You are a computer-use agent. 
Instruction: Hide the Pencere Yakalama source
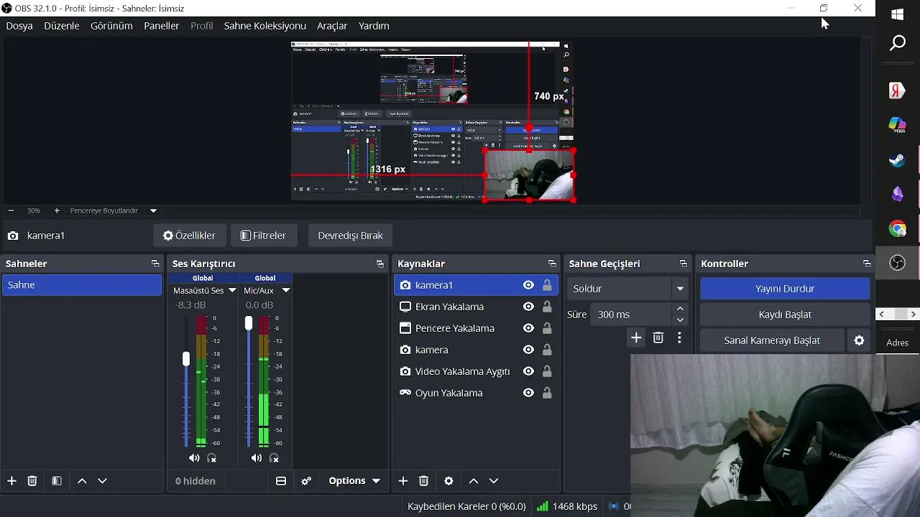tap(528, 328)
